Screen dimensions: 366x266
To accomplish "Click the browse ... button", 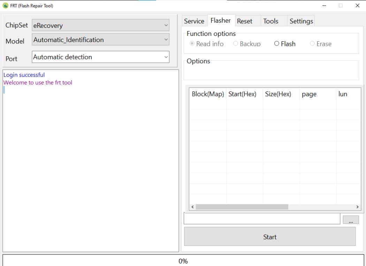I will [351, 219].
